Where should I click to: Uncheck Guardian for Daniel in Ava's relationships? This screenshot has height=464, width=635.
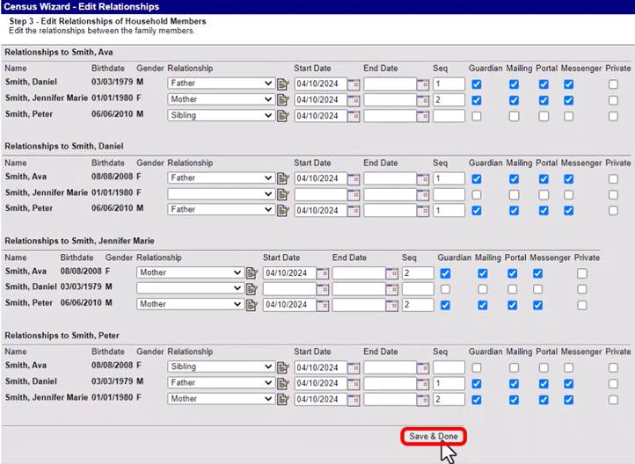(477, 84)
